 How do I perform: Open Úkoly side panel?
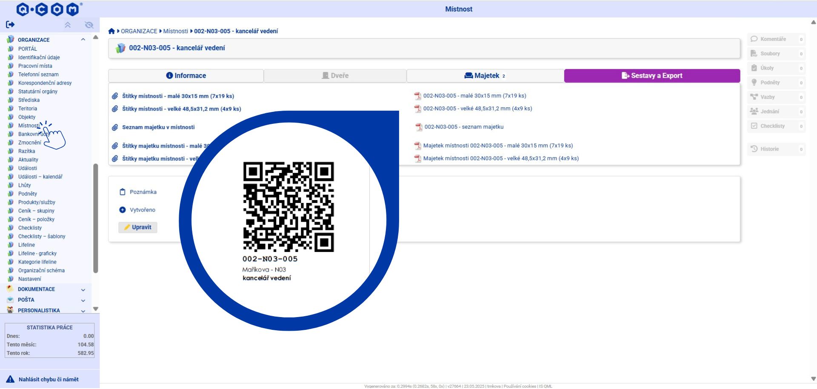(x=776, y=68)
